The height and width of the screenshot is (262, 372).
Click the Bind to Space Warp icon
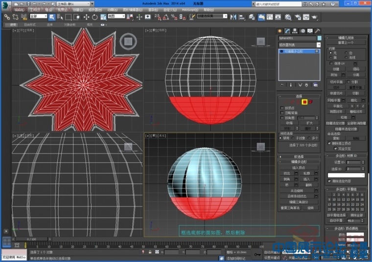tap(23, 17)
